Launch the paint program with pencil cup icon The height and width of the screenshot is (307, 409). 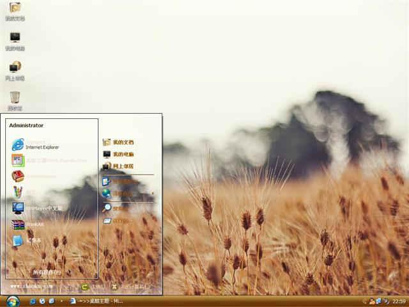(x=24, y=193)
